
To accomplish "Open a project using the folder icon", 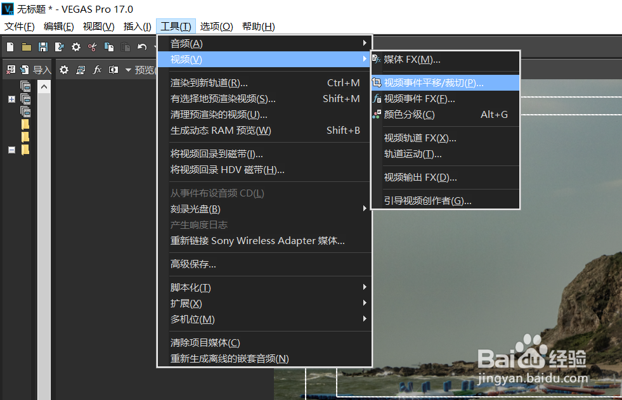I will click(27, 47).
